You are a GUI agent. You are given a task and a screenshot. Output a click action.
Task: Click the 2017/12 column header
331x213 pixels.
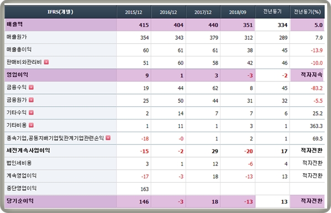(203, 12)
